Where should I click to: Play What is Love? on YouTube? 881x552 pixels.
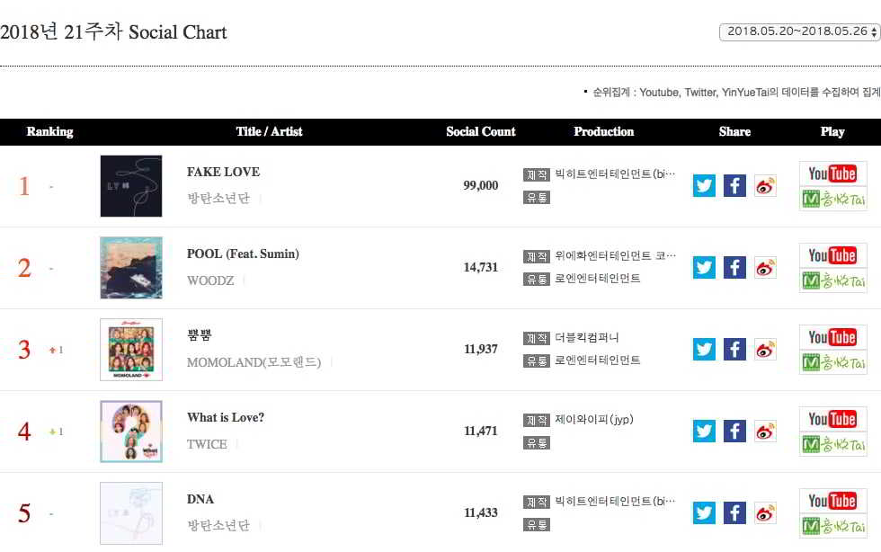click(x=832, y=419)
